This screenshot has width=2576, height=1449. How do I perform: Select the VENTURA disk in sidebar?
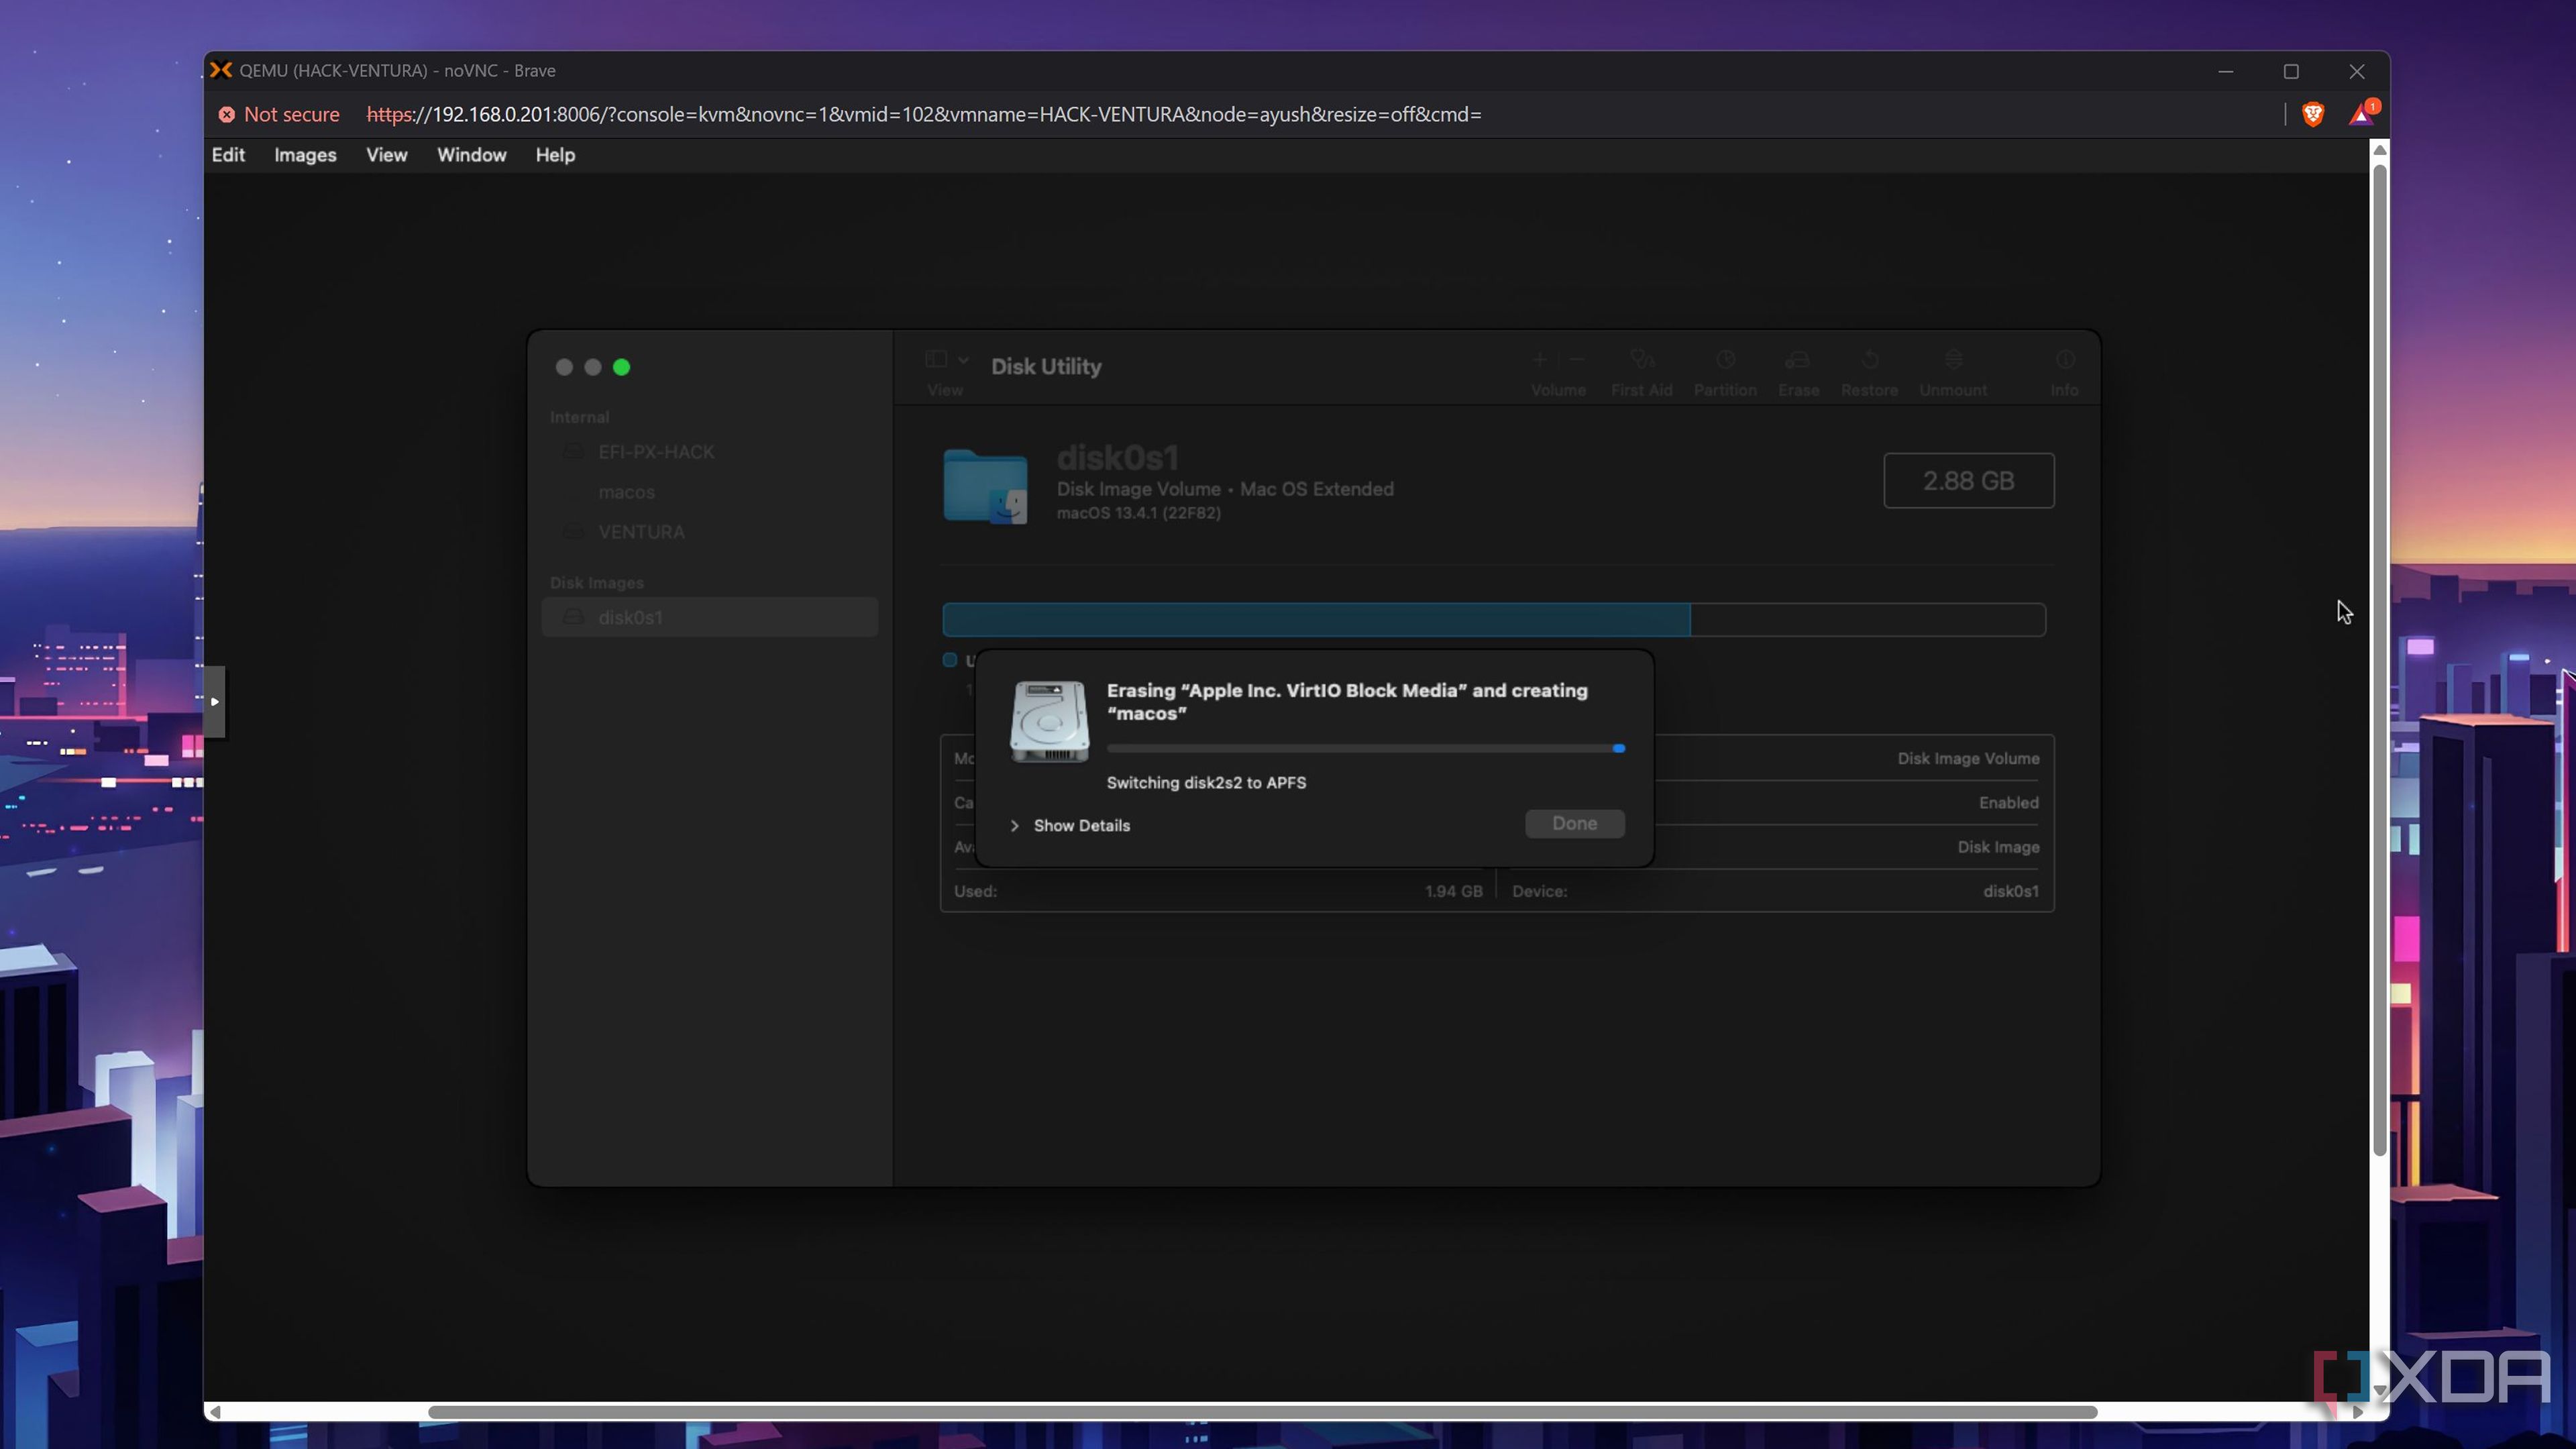(710, 532)
